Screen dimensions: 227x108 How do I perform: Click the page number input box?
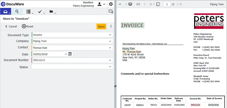(x=167, y=4)
